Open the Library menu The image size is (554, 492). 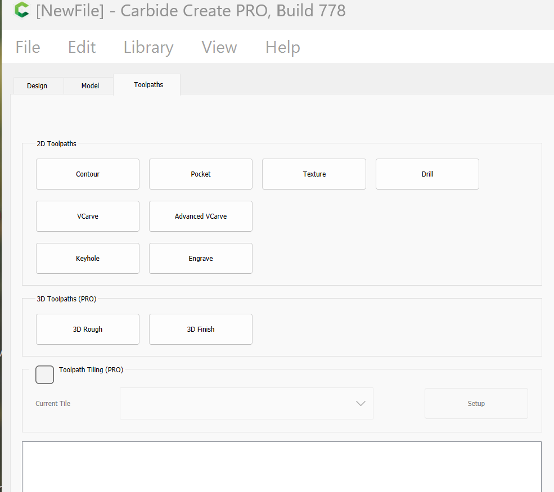point(148,47)
